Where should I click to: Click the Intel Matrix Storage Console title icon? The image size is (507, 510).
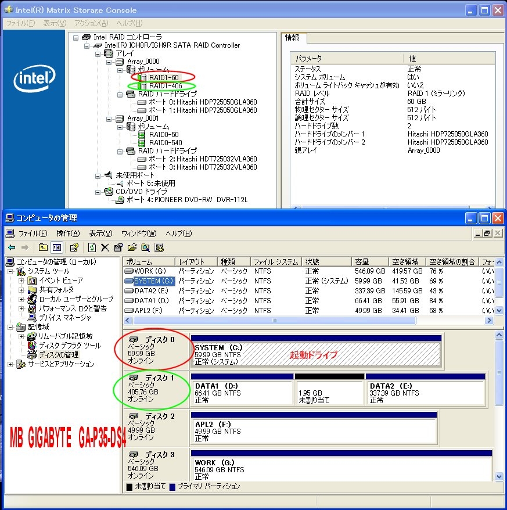tap(8, 10)
